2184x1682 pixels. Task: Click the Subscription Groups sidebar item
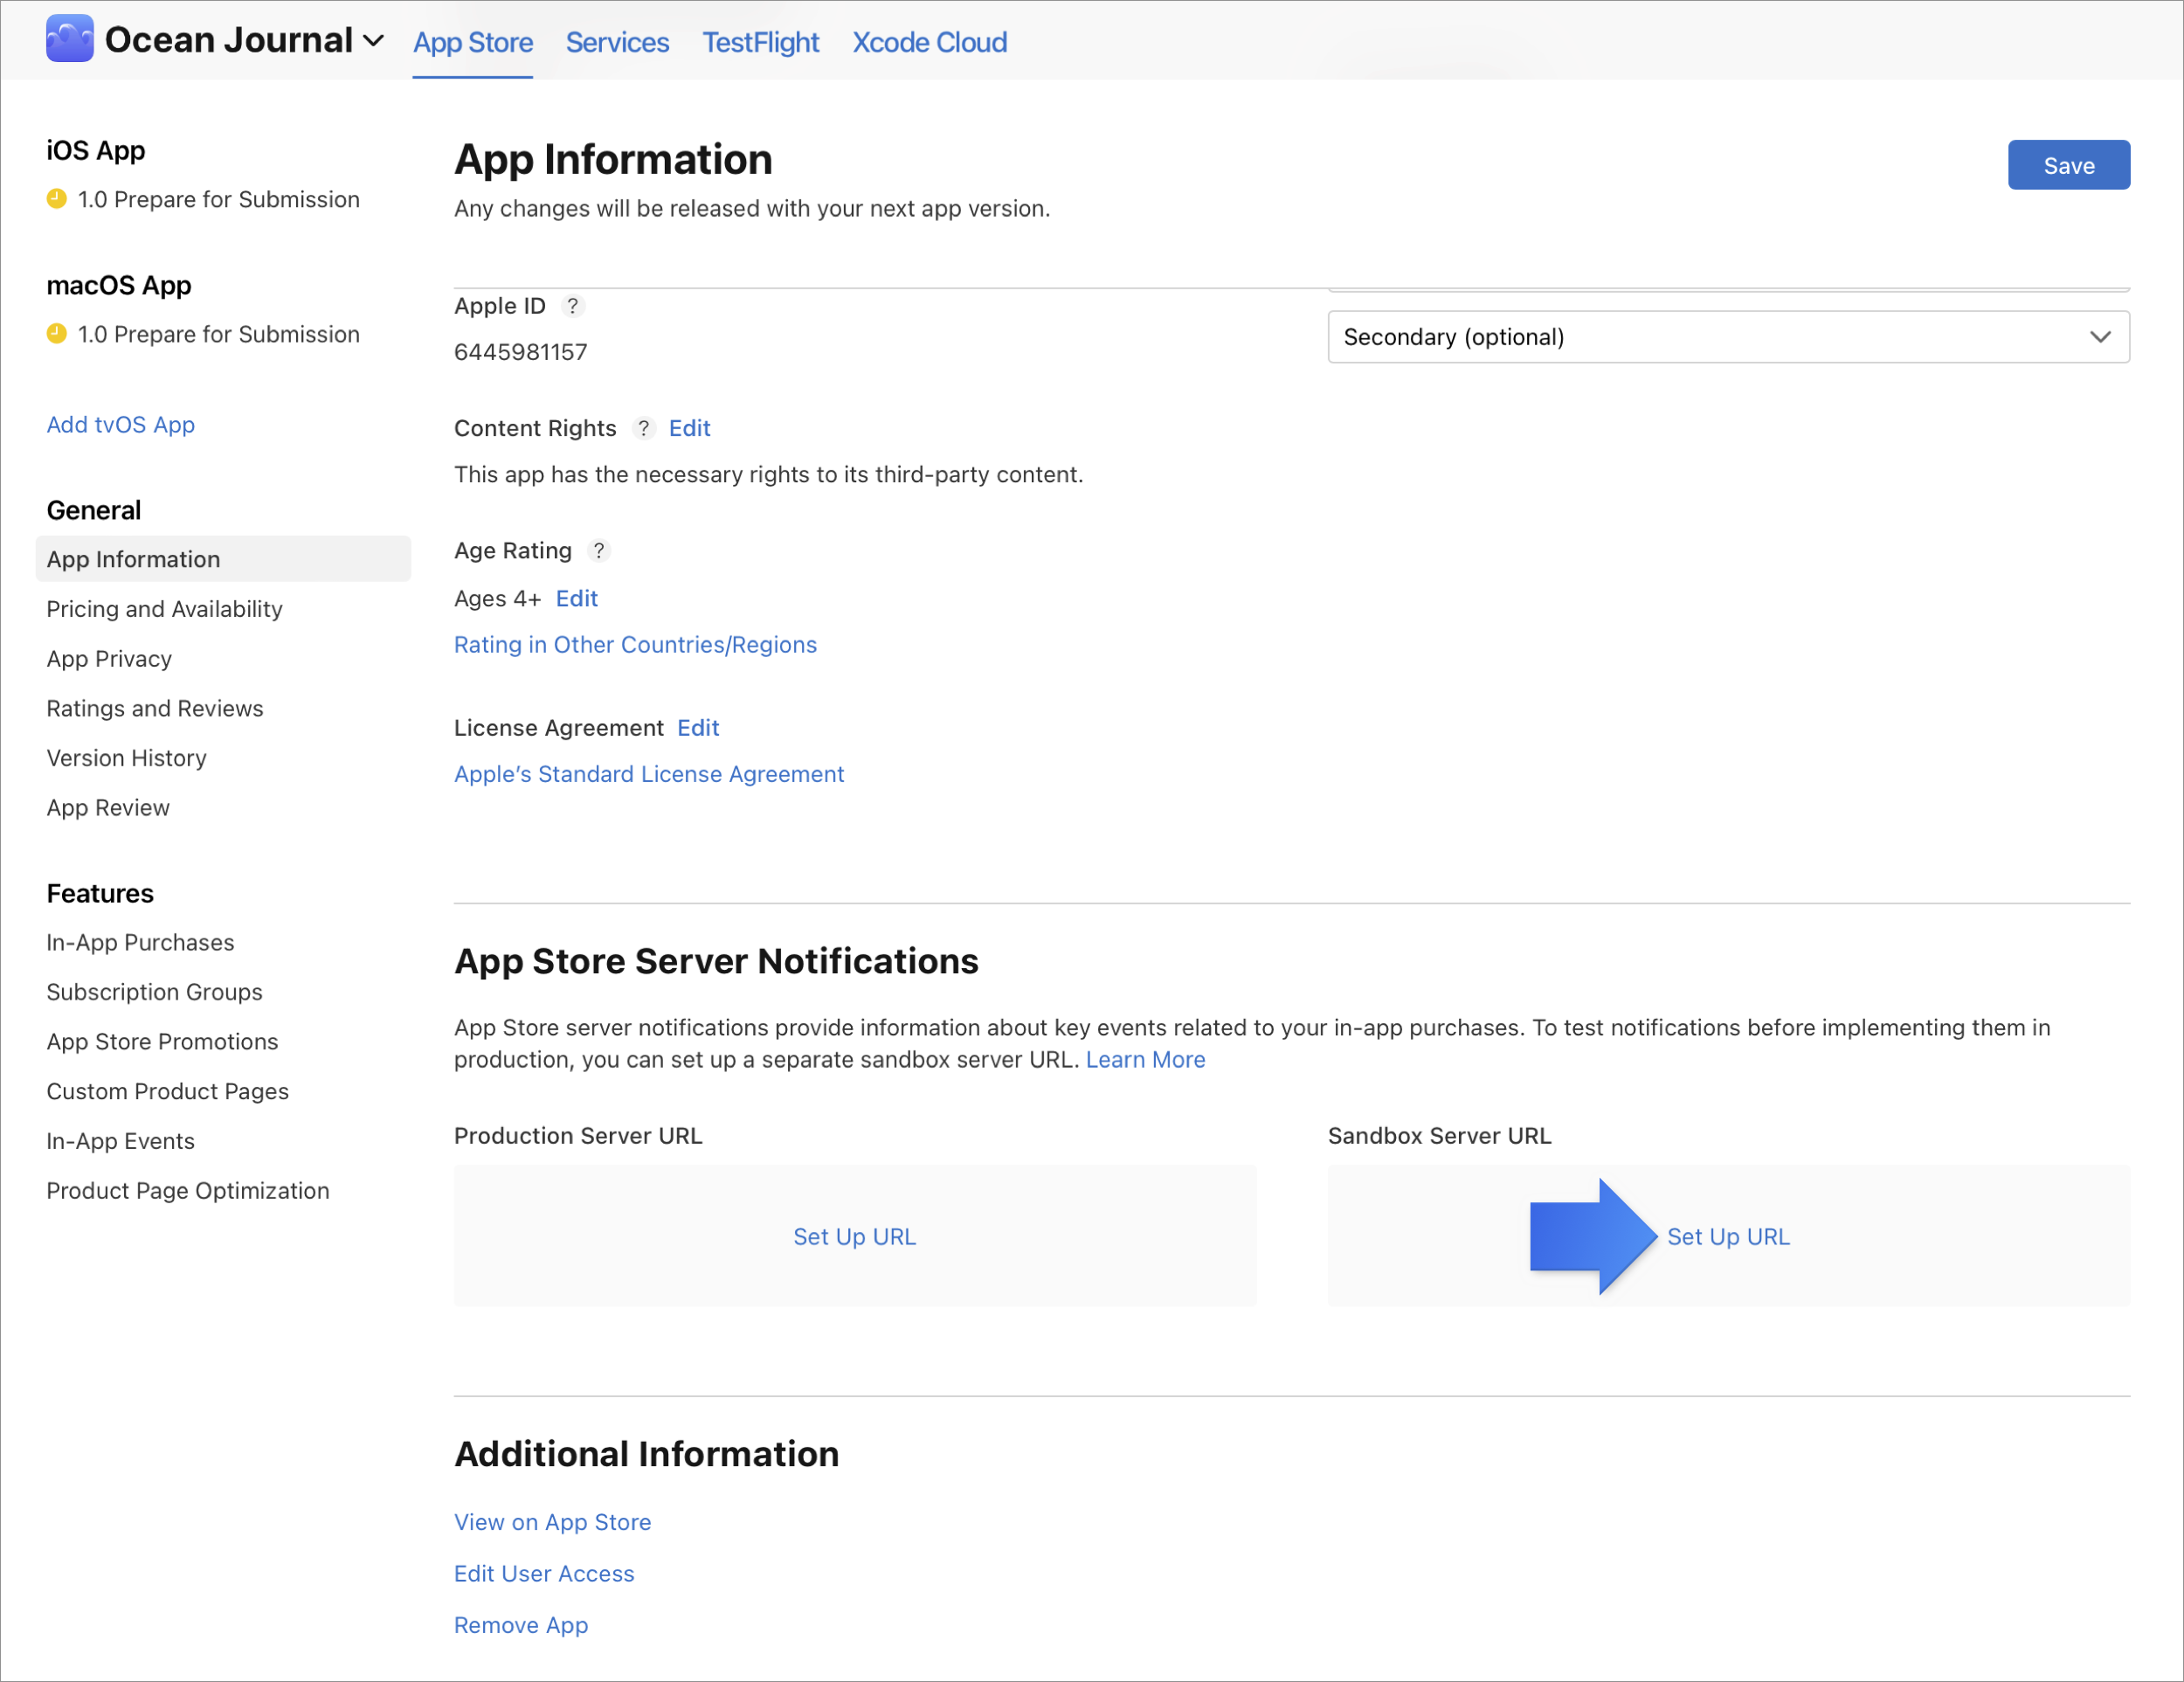(x=156, y=991)
